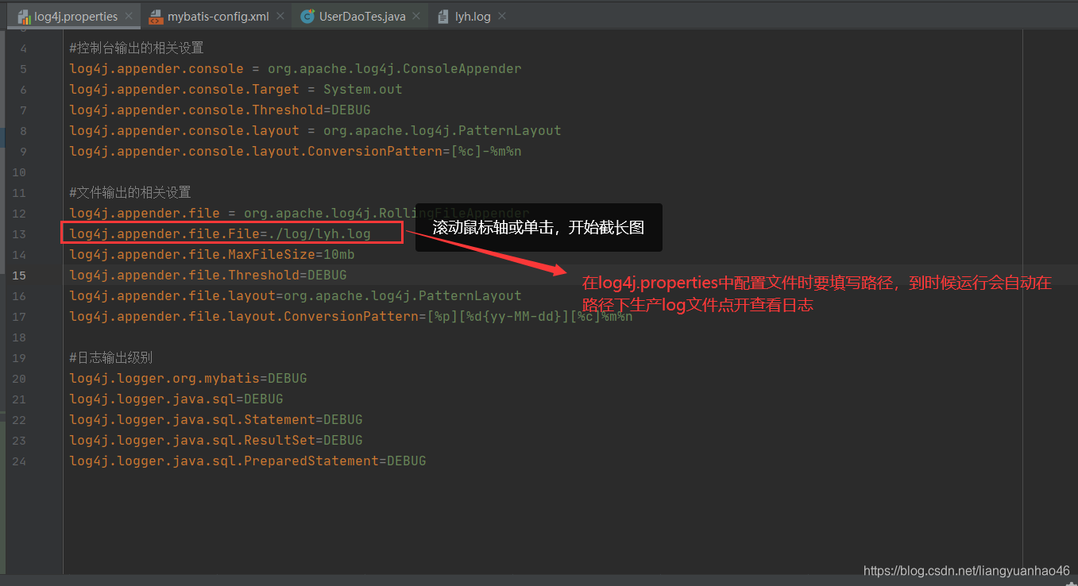Click line number 13 in gutter

[19, 234]
